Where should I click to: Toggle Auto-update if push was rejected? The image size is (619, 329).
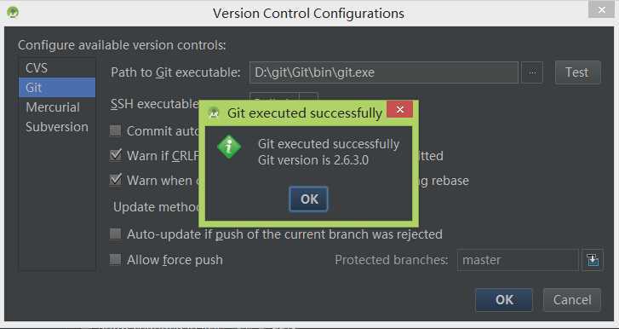115,234
